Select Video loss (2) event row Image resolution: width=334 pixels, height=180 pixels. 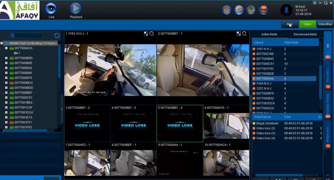point(287,128)
